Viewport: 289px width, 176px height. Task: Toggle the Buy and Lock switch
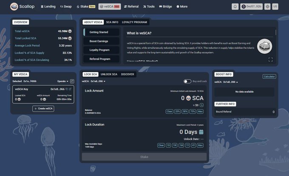click(x=187, y=81)
